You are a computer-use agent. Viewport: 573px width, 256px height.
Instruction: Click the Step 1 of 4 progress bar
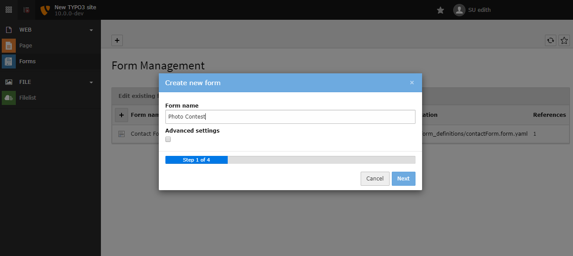196,159
